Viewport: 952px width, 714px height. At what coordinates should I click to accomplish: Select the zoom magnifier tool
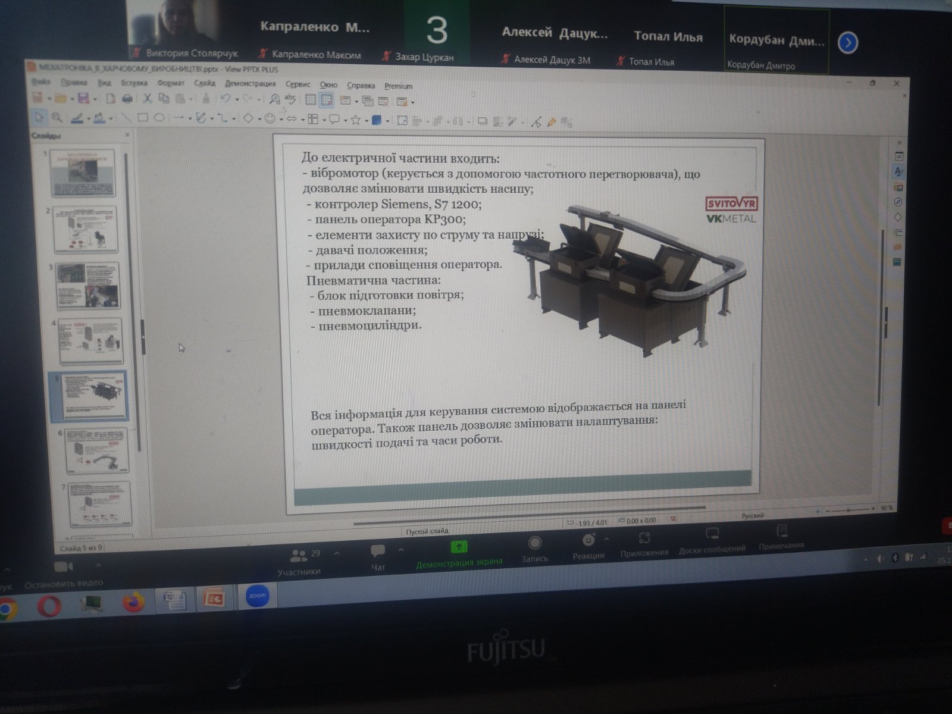pyautogui.click(x=57, y=118)
